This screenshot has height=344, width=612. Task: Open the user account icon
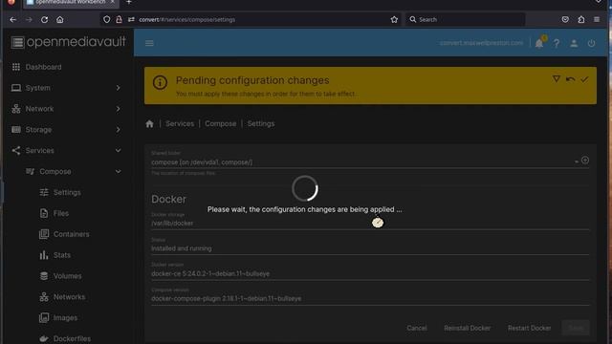[574, 43]
